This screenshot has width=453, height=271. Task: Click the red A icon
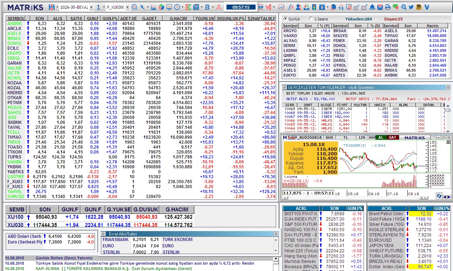point(219,7)
